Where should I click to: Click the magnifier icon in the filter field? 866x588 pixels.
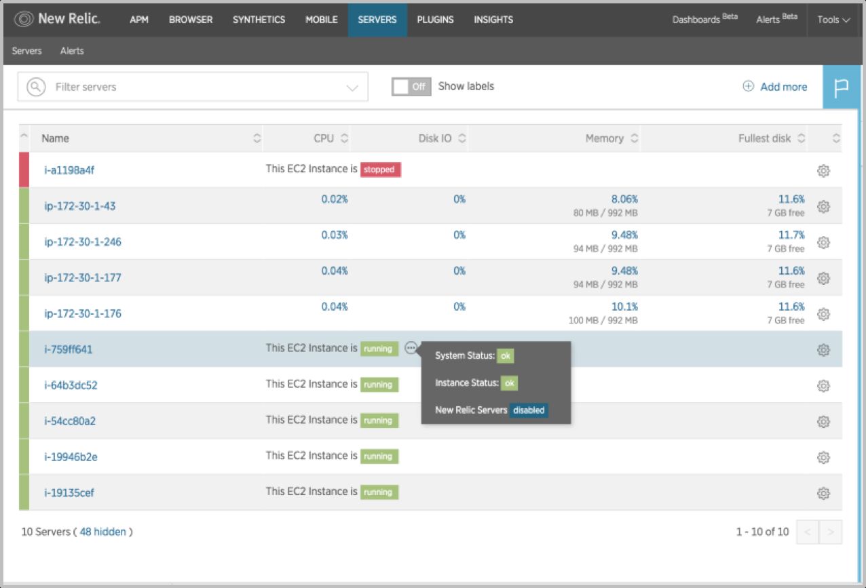(35, 87)
